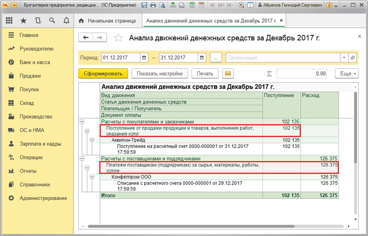Add report to favorites with star icon
Screen dimensions: 368x236
[118, 38]
